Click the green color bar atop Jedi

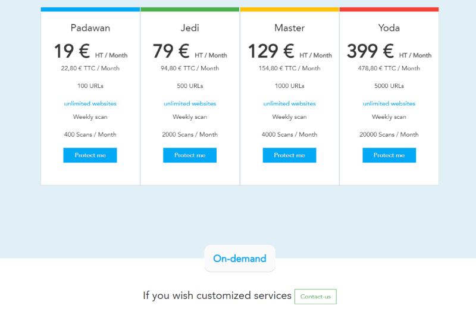point(190,10)
